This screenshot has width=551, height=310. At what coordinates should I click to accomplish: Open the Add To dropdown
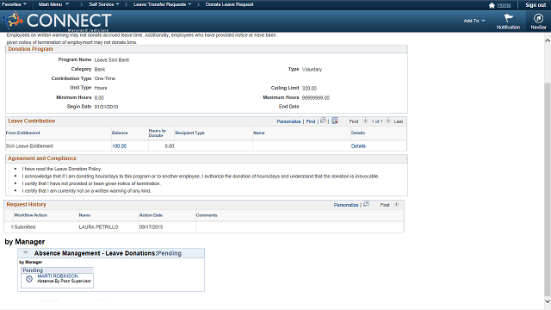pyautogui.click(x=474, y=21)
